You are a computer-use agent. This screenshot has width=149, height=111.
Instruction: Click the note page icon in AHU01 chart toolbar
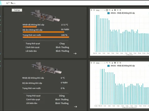[94, 10]
